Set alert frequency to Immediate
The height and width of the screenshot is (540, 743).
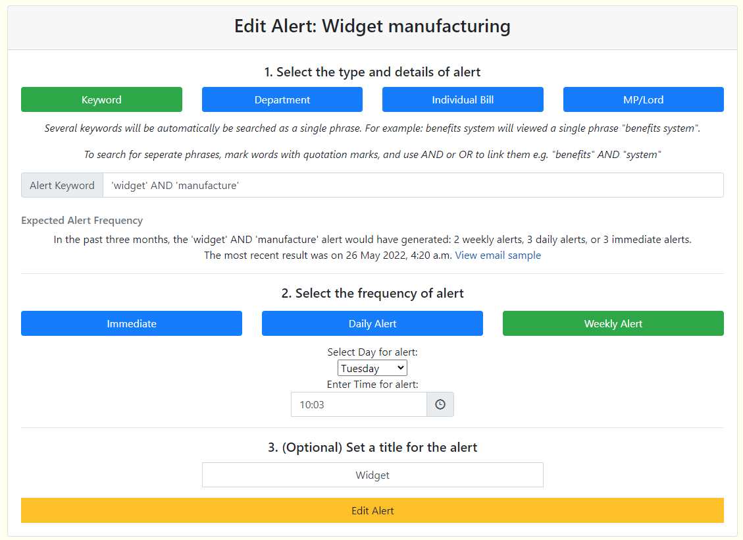[x=132, y=323]
